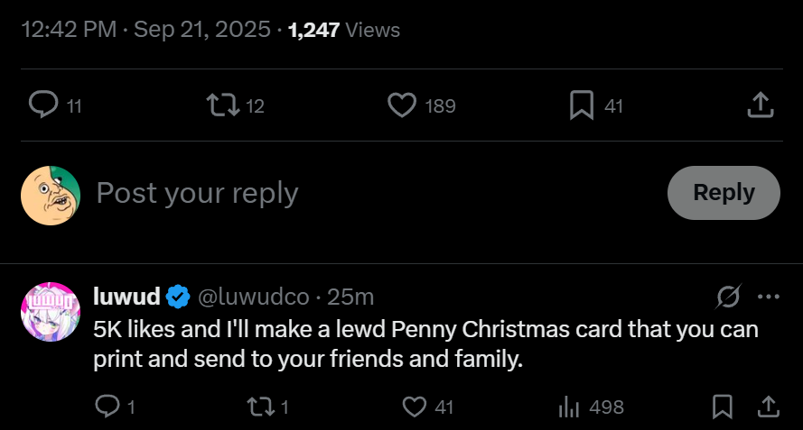Share luwud's reply
Screen dimensions: 803x430
tap(768, 407)
